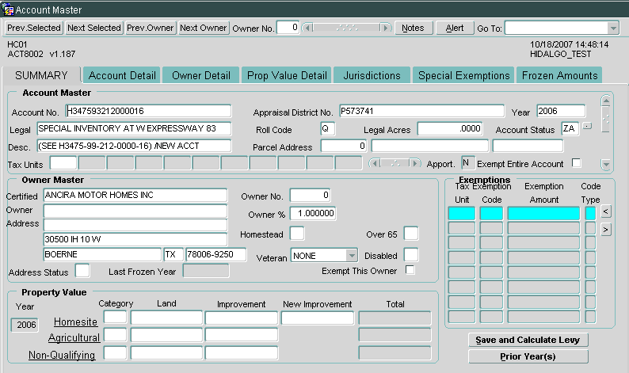Screen dimensions: 629x373
Task: Click the Exemptions '>' button
Action: click(x=606, y=230)
